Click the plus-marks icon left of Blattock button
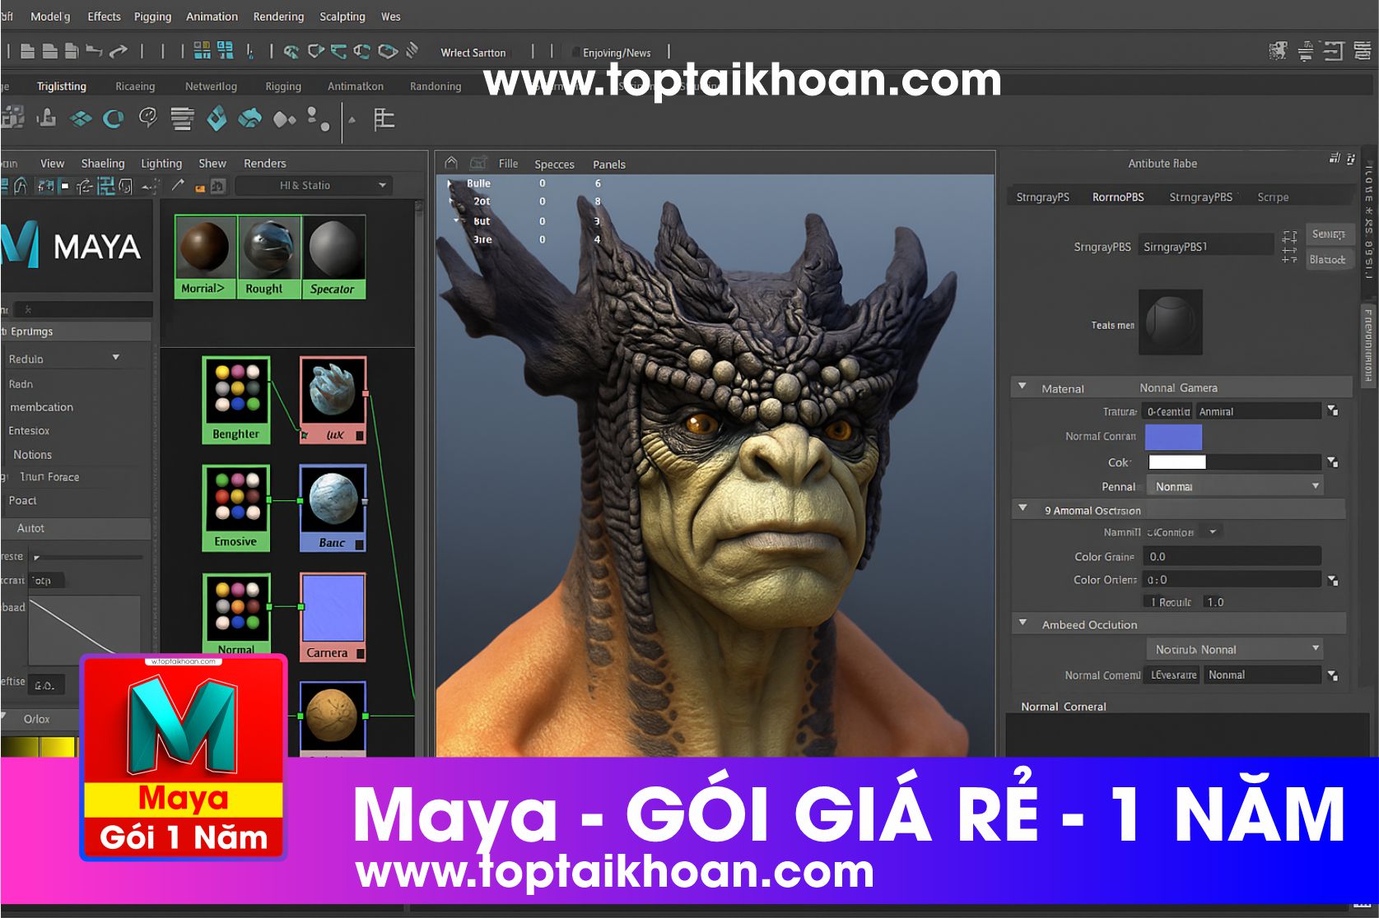Screen dimensions: 1379x918 pos(1289,257)
